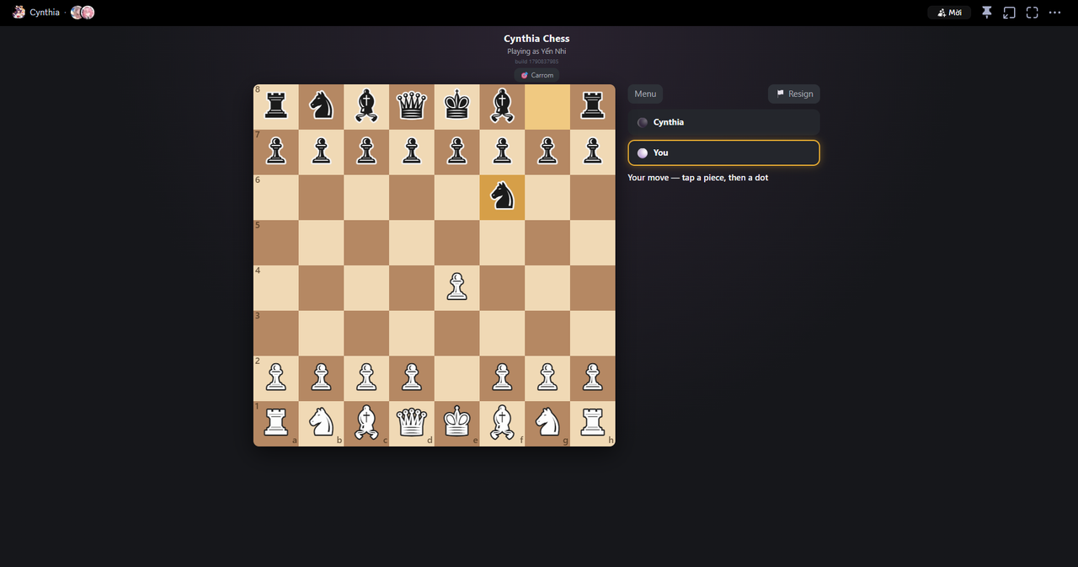1078x567 pixels.
Task: Choose the white pawn on g2
Action: pyautogui.click(x=547, y=377)
